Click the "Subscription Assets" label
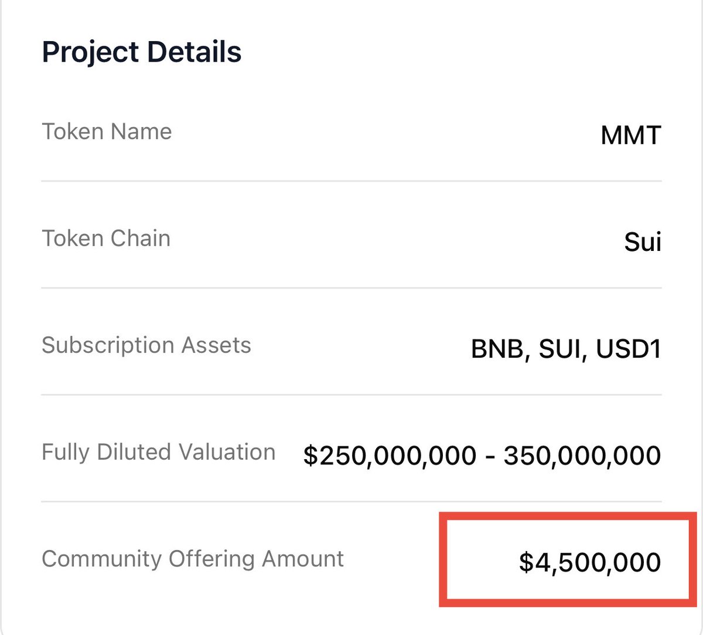The image size is (703, 635). [x=146, y=345]
